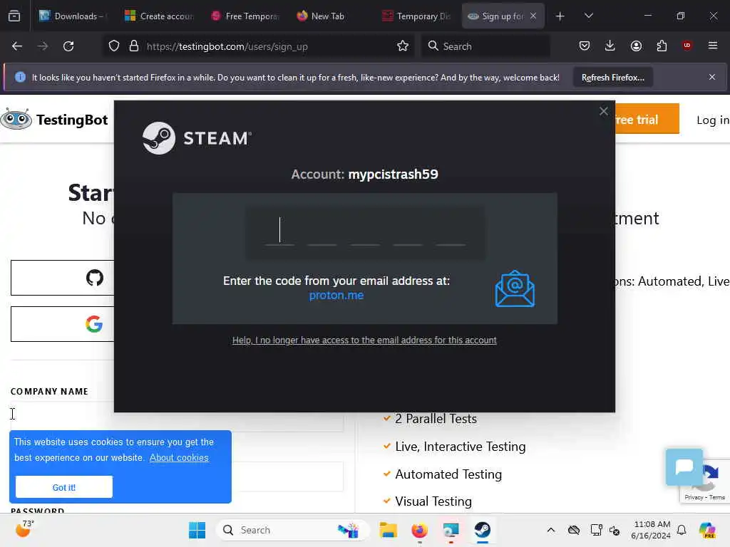Click the Firefox back arrow

pyautogui.click(x=17, y=46)
